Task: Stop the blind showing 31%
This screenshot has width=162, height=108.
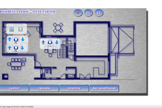Action: (x=50, y=42)
